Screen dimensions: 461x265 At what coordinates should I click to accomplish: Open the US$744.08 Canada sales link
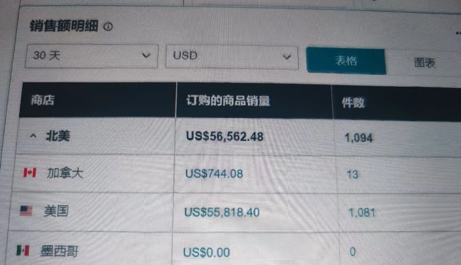214,174
